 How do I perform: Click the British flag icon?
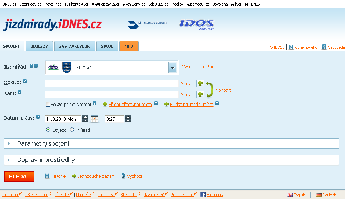pyautogui.click(x=290, y=195)
